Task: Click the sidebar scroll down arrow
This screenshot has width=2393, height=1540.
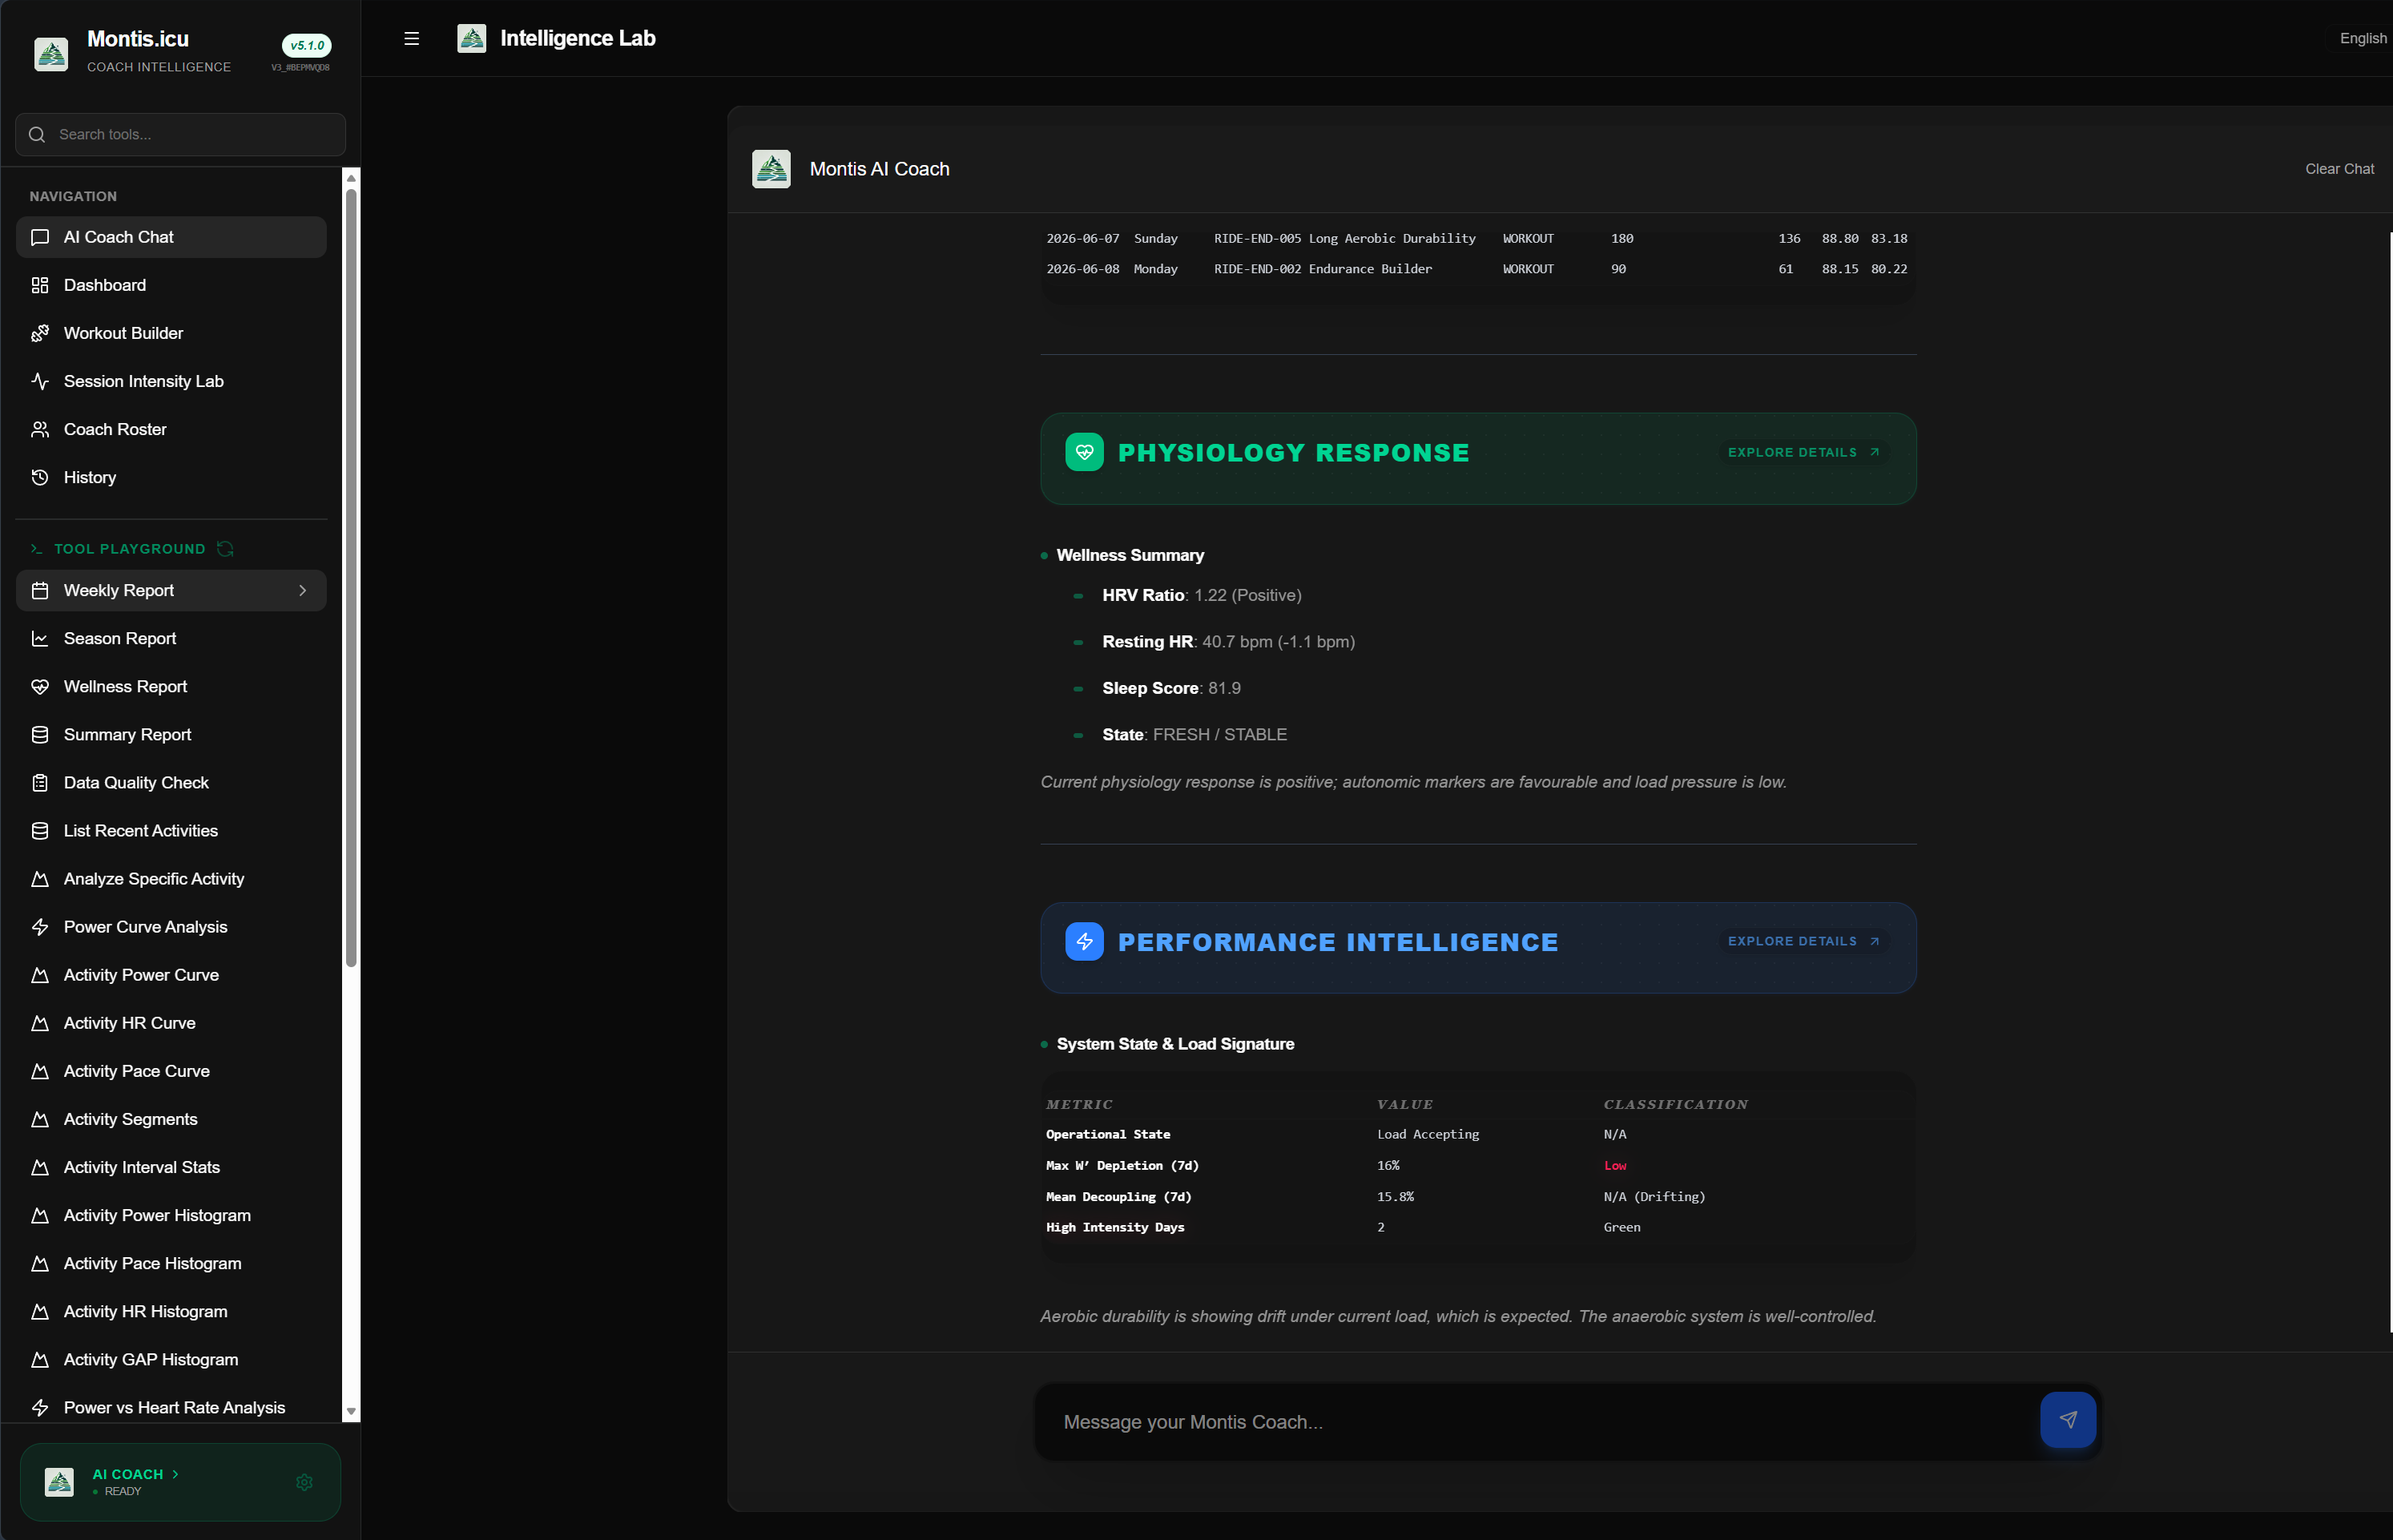Action: pyautogui.click(x=351, y=1411)
